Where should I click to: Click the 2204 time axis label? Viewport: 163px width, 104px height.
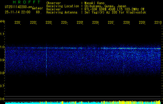[64, 23]
